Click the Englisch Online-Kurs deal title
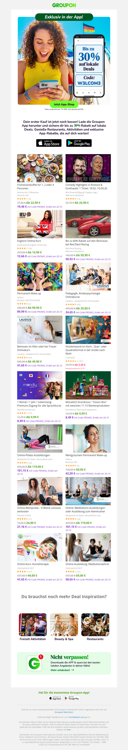128x750 pixels. coord(29,241)
